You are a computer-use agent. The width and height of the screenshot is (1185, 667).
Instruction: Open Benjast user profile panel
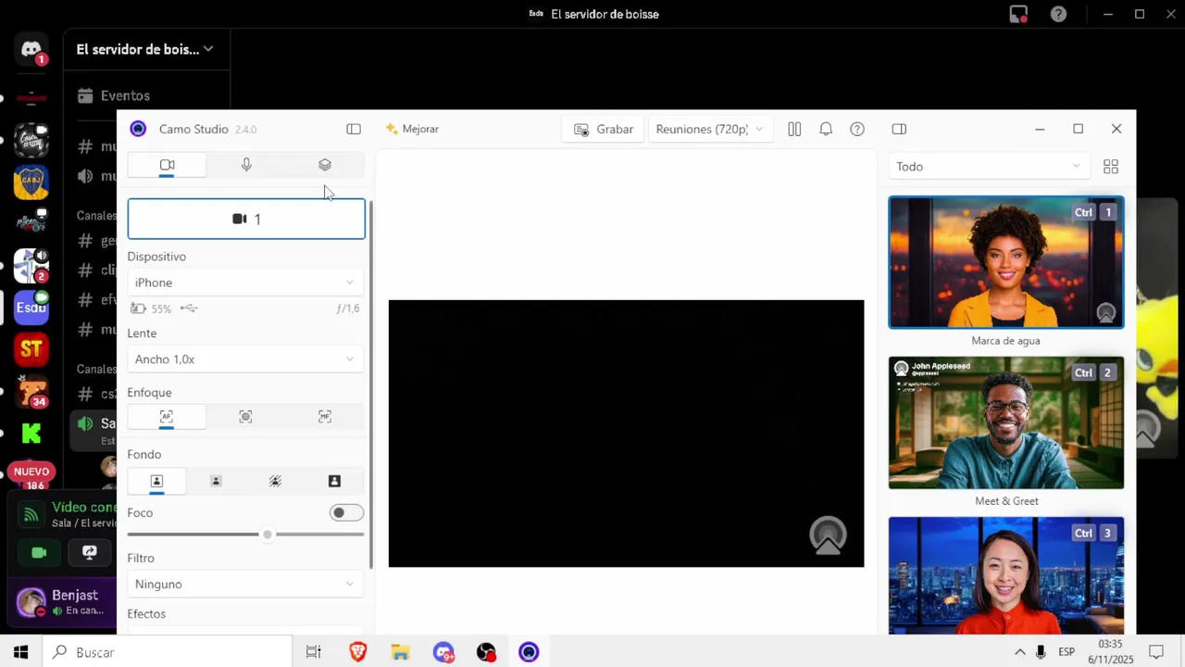pos(65,602)
